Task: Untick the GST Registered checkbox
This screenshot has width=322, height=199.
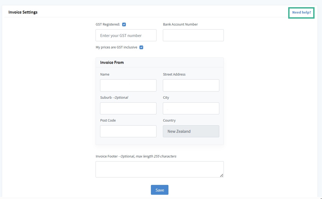Action: coord(124,24)
